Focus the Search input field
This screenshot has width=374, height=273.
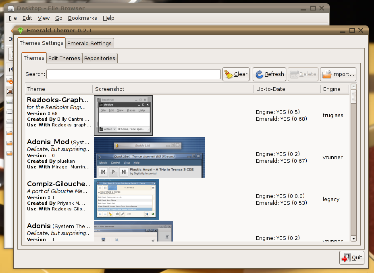click(133, 74)
